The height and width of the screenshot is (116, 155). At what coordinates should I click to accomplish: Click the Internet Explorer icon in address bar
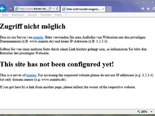[17, 9]
